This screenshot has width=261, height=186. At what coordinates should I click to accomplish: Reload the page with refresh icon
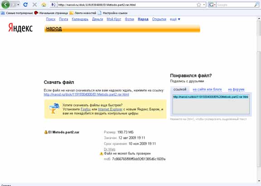tap(25, 5)
